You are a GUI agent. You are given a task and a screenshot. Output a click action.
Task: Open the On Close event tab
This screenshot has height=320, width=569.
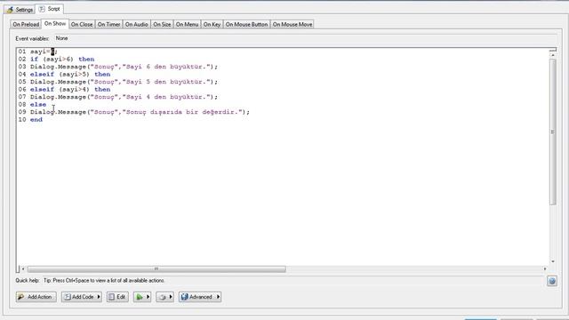(82, 24)
